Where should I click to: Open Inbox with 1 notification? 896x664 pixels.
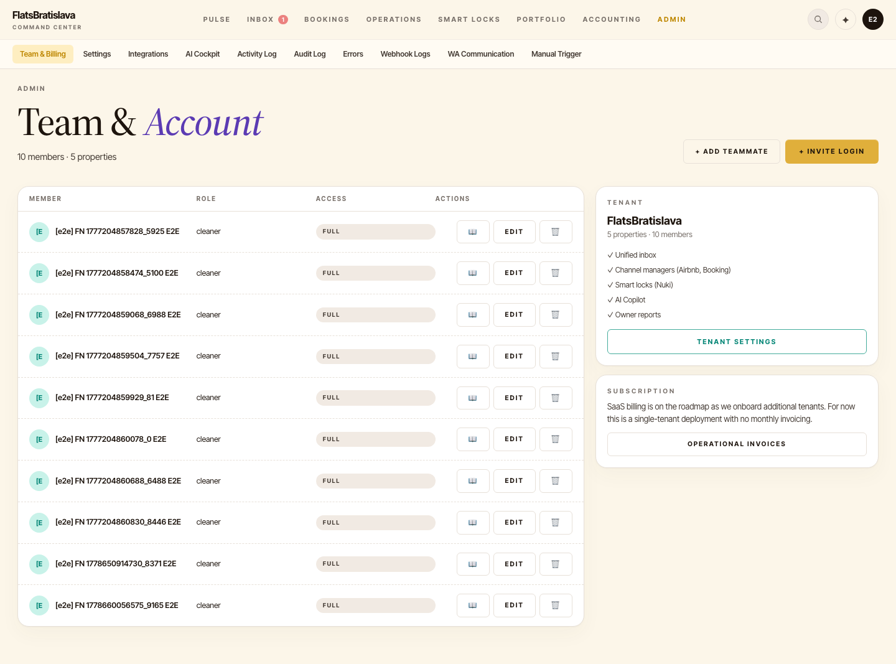(267, 19)
